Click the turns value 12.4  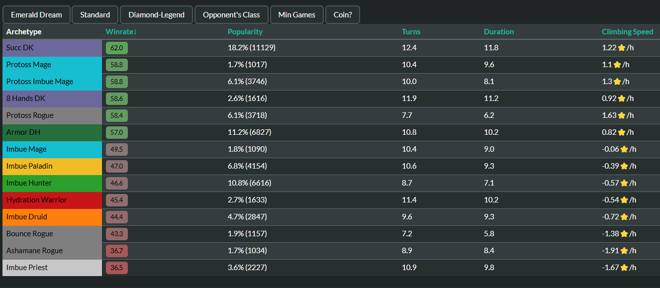click(x=409, y=48)
